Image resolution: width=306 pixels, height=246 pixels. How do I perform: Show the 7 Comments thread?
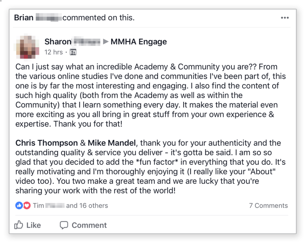pos(268,206)
